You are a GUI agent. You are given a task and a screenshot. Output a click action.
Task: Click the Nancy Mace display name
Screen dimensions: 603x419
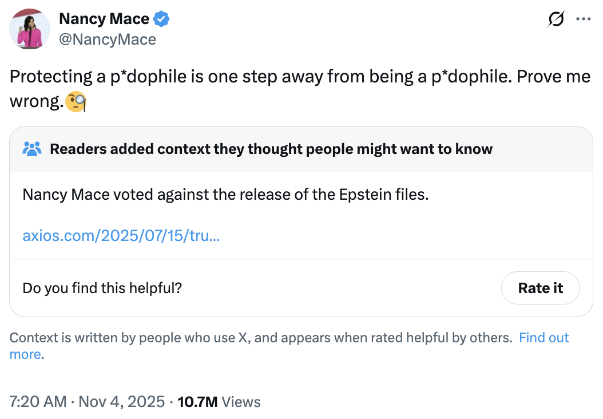[x=104, y=19]
